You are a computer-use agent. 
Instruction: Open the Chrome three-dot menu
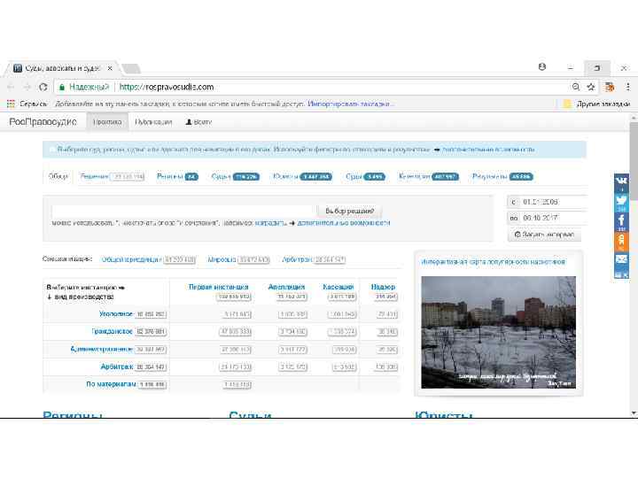628,87
